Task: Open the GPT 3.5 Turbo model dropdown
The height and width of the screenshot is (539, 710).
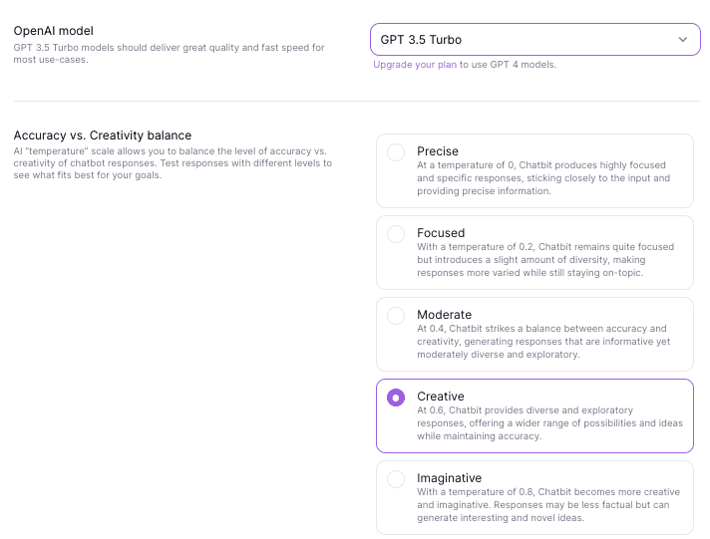Action: tap(534, 40)
